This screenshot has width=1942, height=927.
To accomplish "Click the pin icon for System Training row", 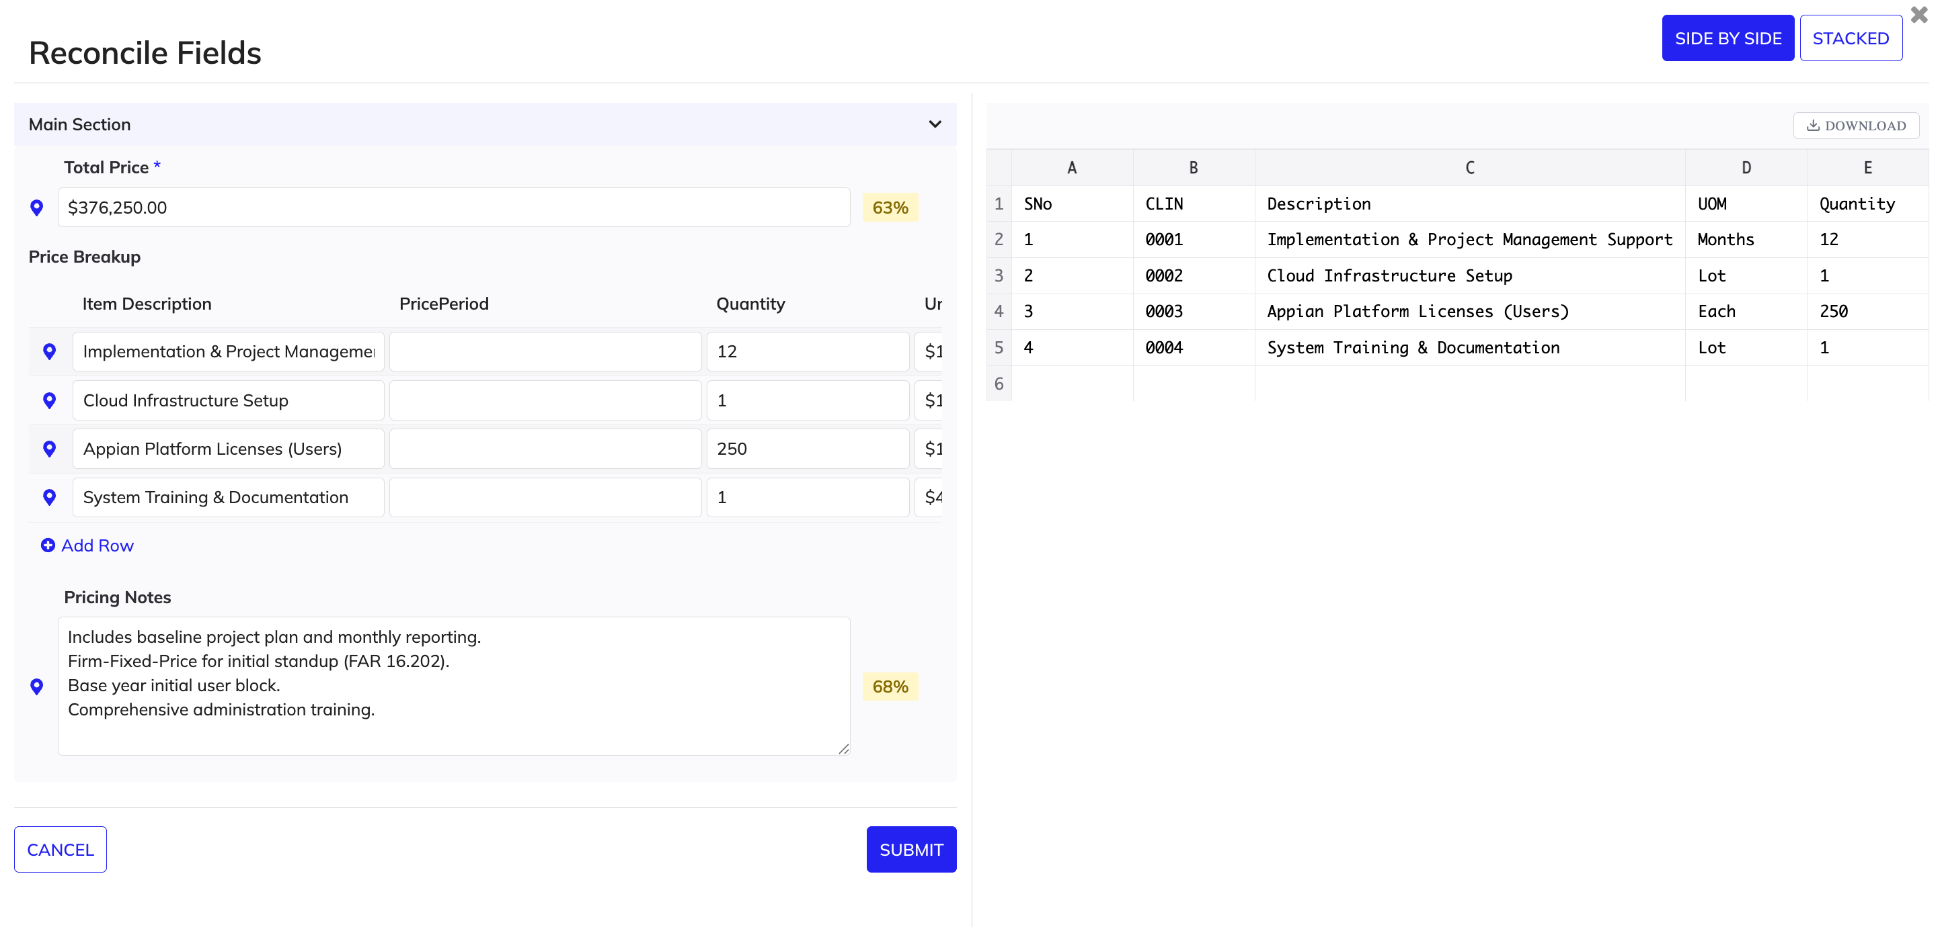I will [x=50, y=497].
